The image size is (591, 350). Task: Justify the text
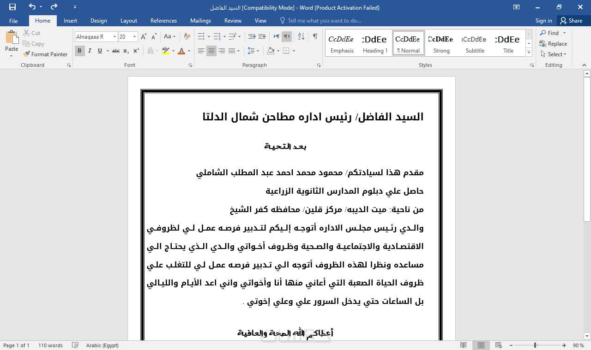pyautogui.click(x=232, y=51)
